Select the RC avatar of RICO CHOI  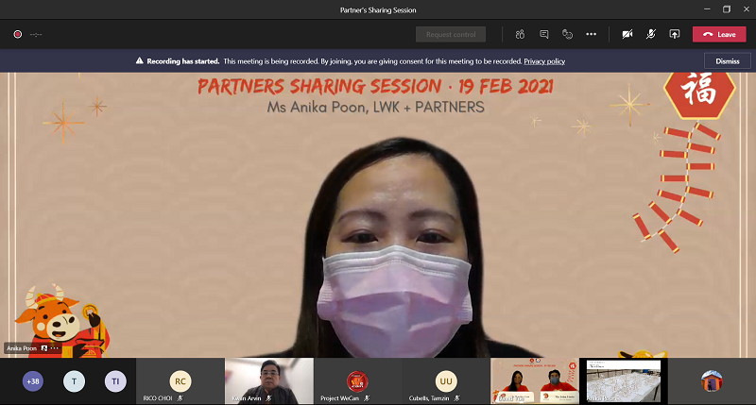pyautogui.click(x=180, y=380)
